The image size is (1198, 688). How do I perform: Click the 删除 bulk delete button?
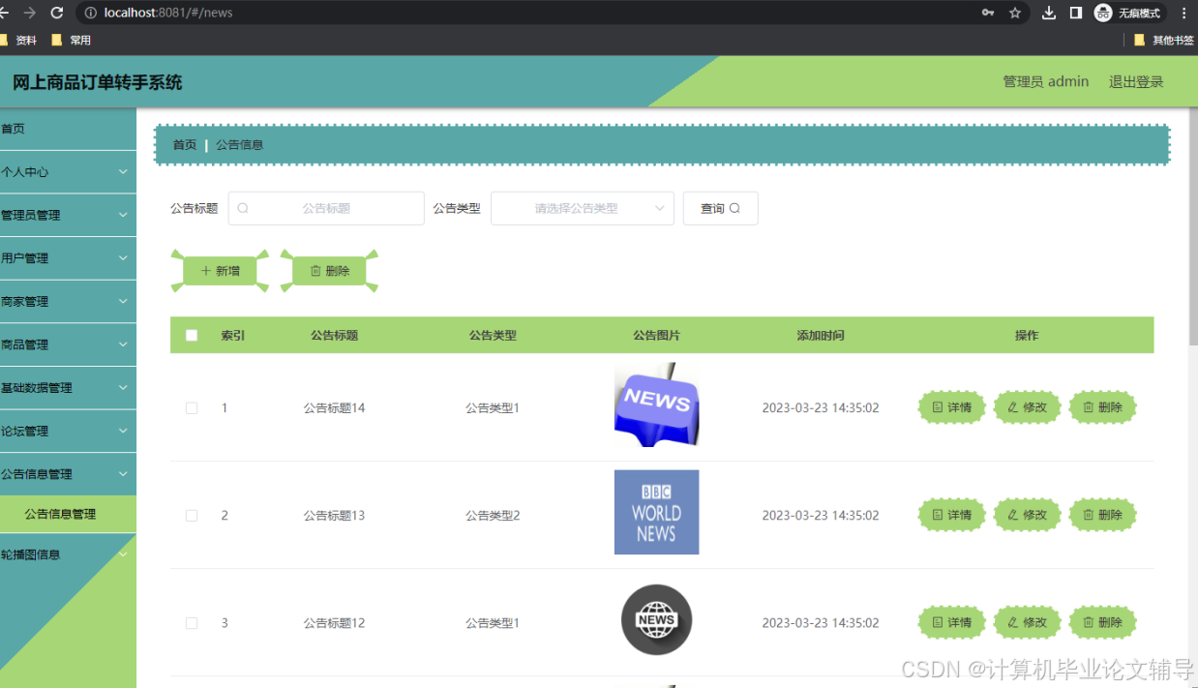pos(329,271)
